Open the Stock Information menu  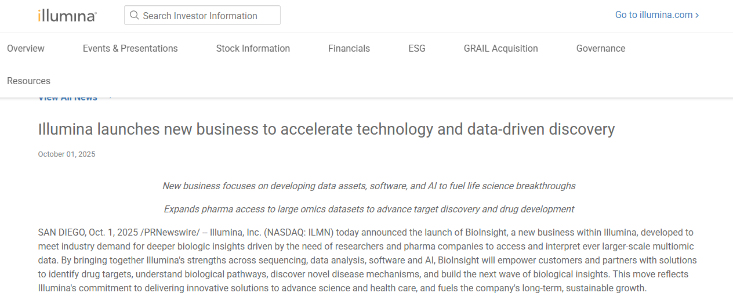(253, 49)
